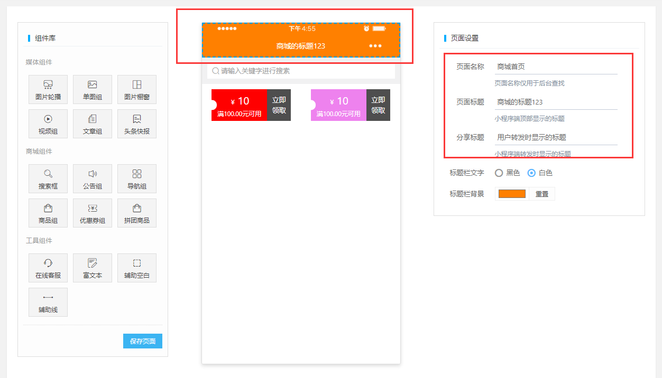Open the orange 标题栏背景 color picker
The height and width of the screenshot is (378, 662).
(x=512, y=194)
